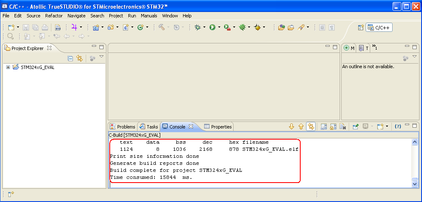Click the New source folder icon

[111, 27]
